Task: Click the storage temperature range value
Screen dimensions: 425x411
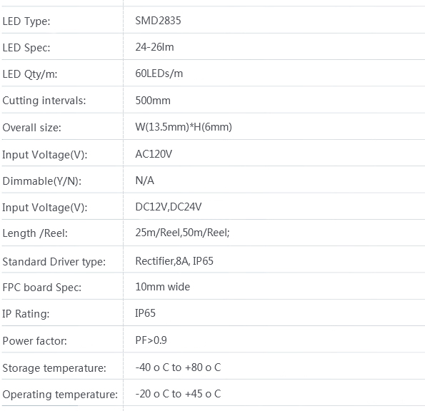Action: [x=178, y=367]
